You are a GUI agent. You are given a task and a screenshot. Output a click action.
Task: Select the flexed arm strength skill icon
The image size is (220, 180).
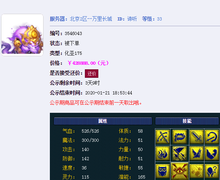[x=212, y=153]
